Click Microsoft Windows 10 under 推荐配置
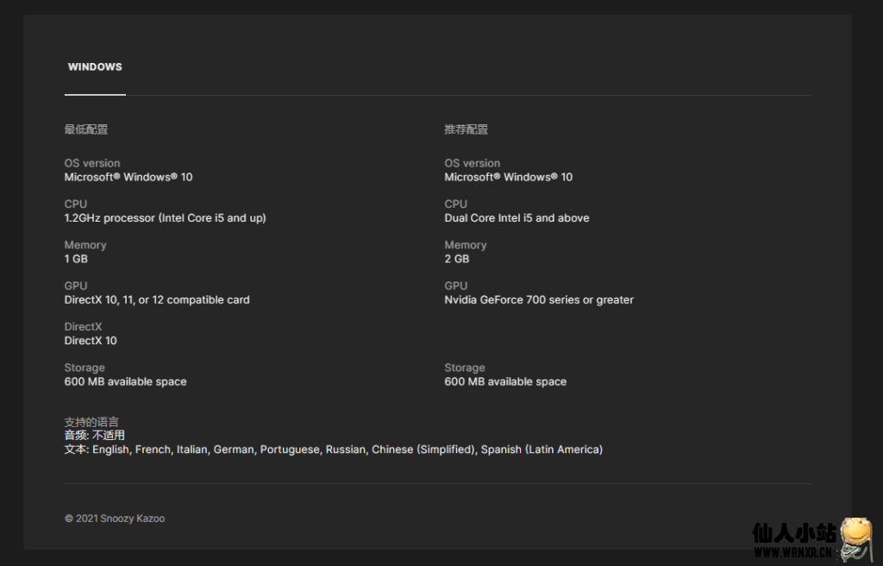Image resolution: width=883 pixels, height=566 pixels. (x=509, y=177)
